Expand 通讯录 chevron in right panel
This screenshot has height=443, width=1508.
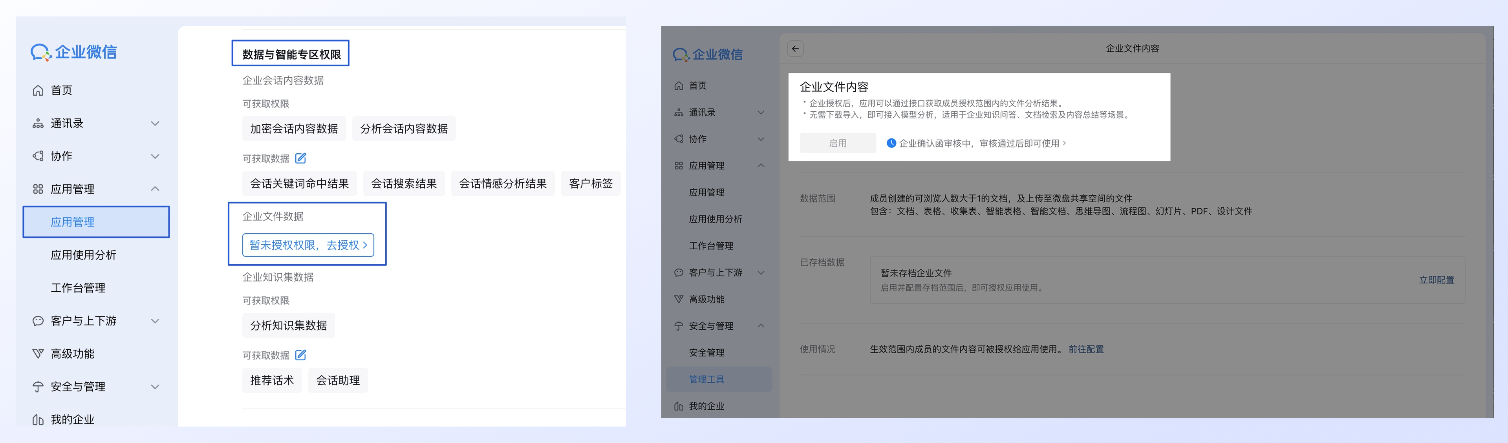[761, 112]
